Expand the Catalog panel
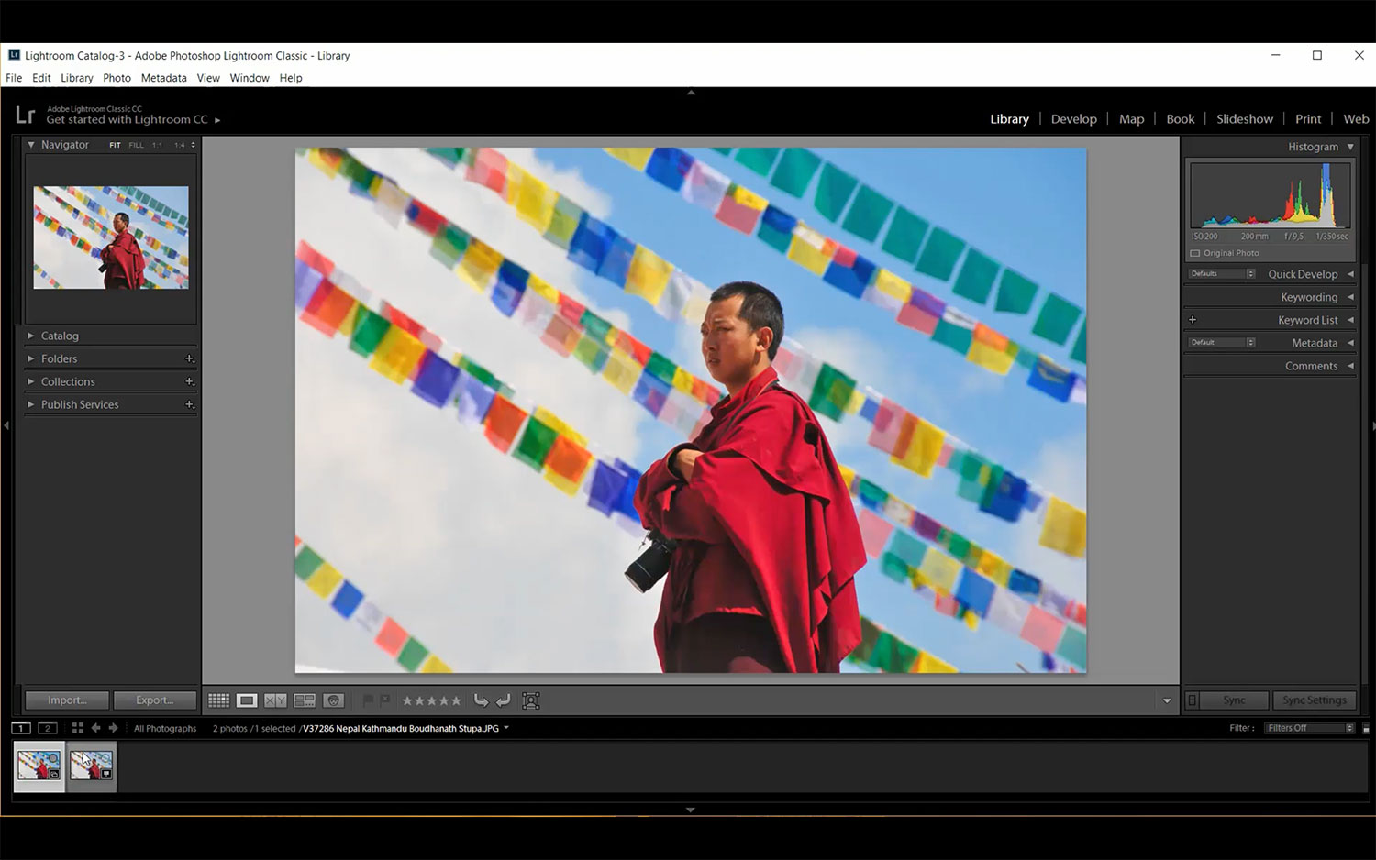Viewport: 1376px width, 860px height. point(60,336)
